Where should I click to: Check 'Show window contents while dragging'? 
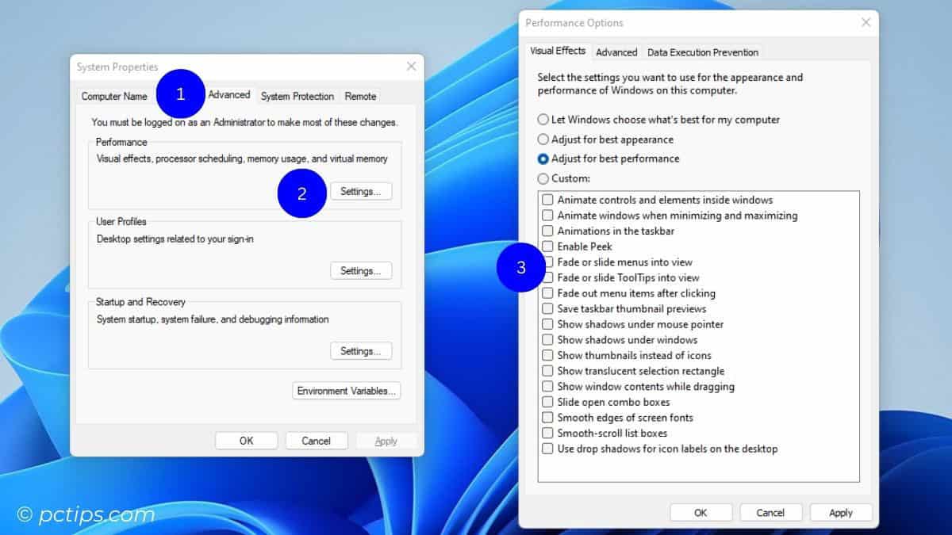coord(547,386)
